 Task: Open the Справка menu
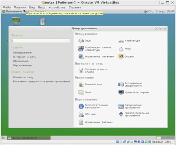click(75, 7)
